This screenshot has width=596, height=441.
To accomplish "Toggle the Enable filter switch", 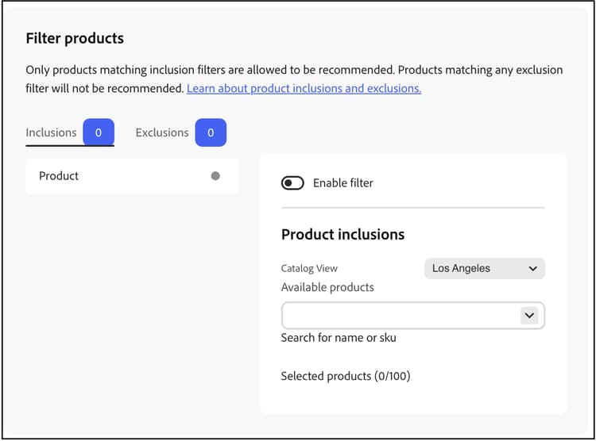I will pyautogui.click(x=292, y=183).
